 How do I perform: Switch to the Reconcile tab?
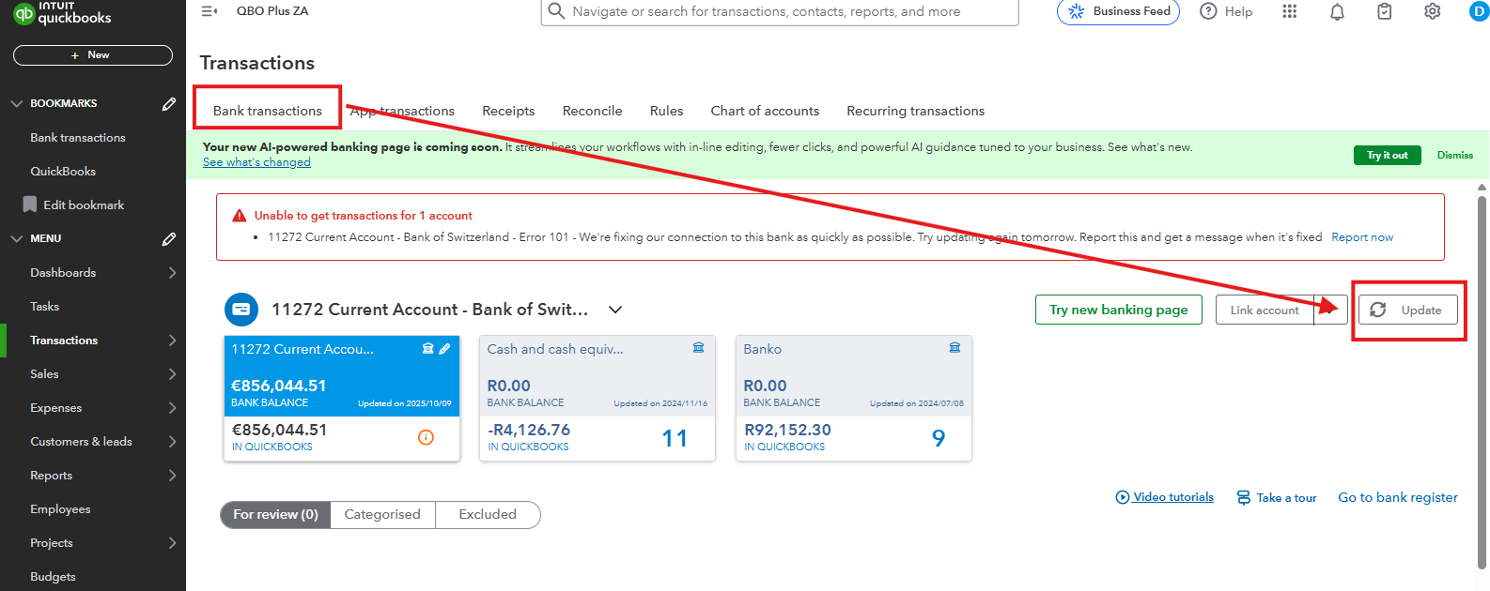click(592, 111)
